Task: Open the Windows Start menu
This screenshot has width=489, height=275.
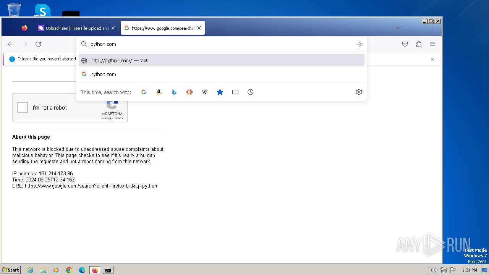Action: [11, 270]
